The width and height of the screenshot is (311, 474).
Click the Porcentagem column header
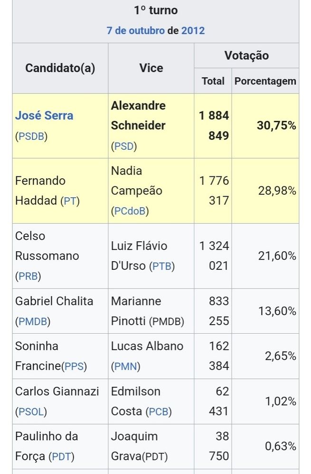click(265, 81)
